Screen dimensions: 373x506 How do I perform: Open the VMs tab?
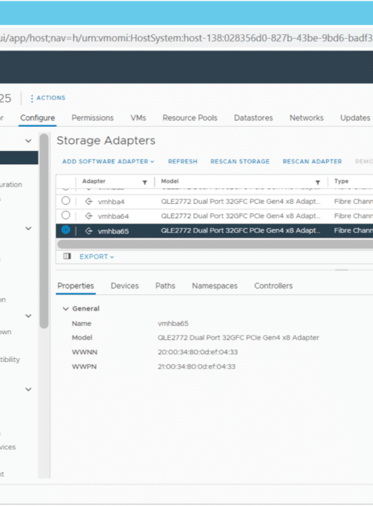coord(138,118)
